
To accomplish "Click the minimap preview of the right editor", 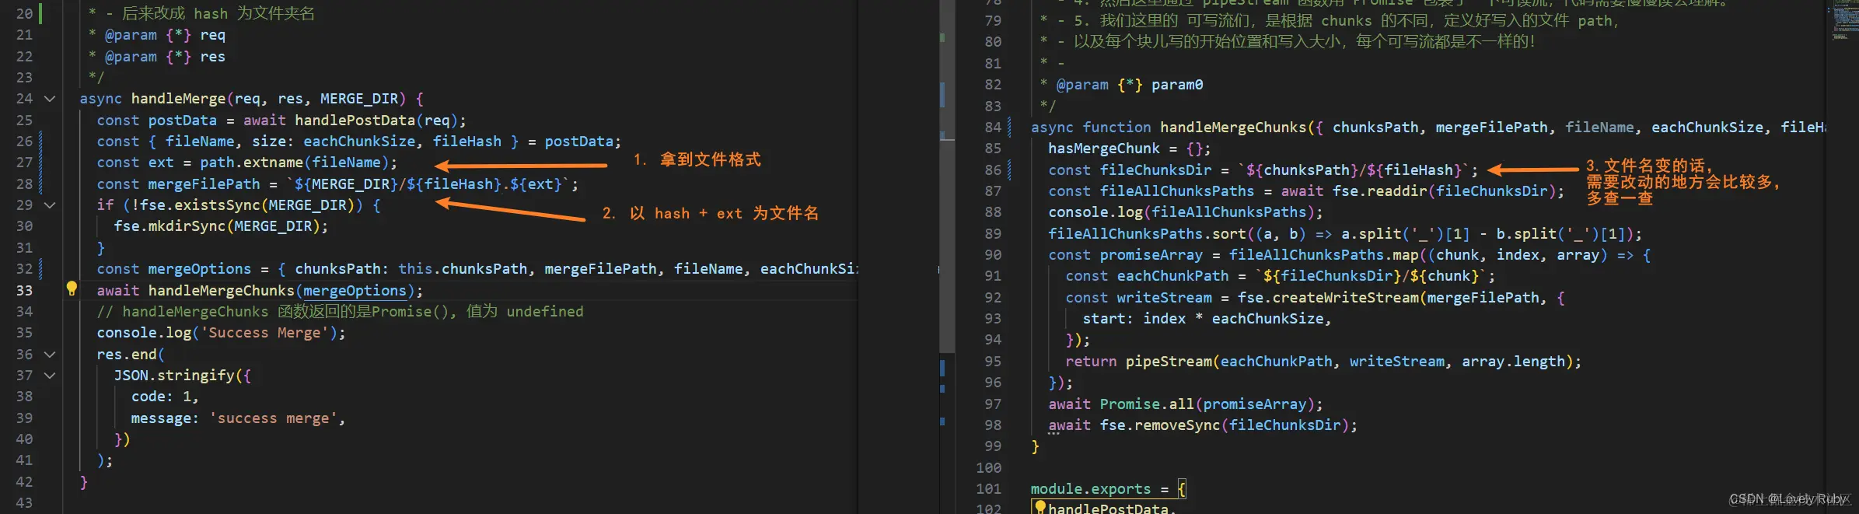I will [x=1843, y=20].
